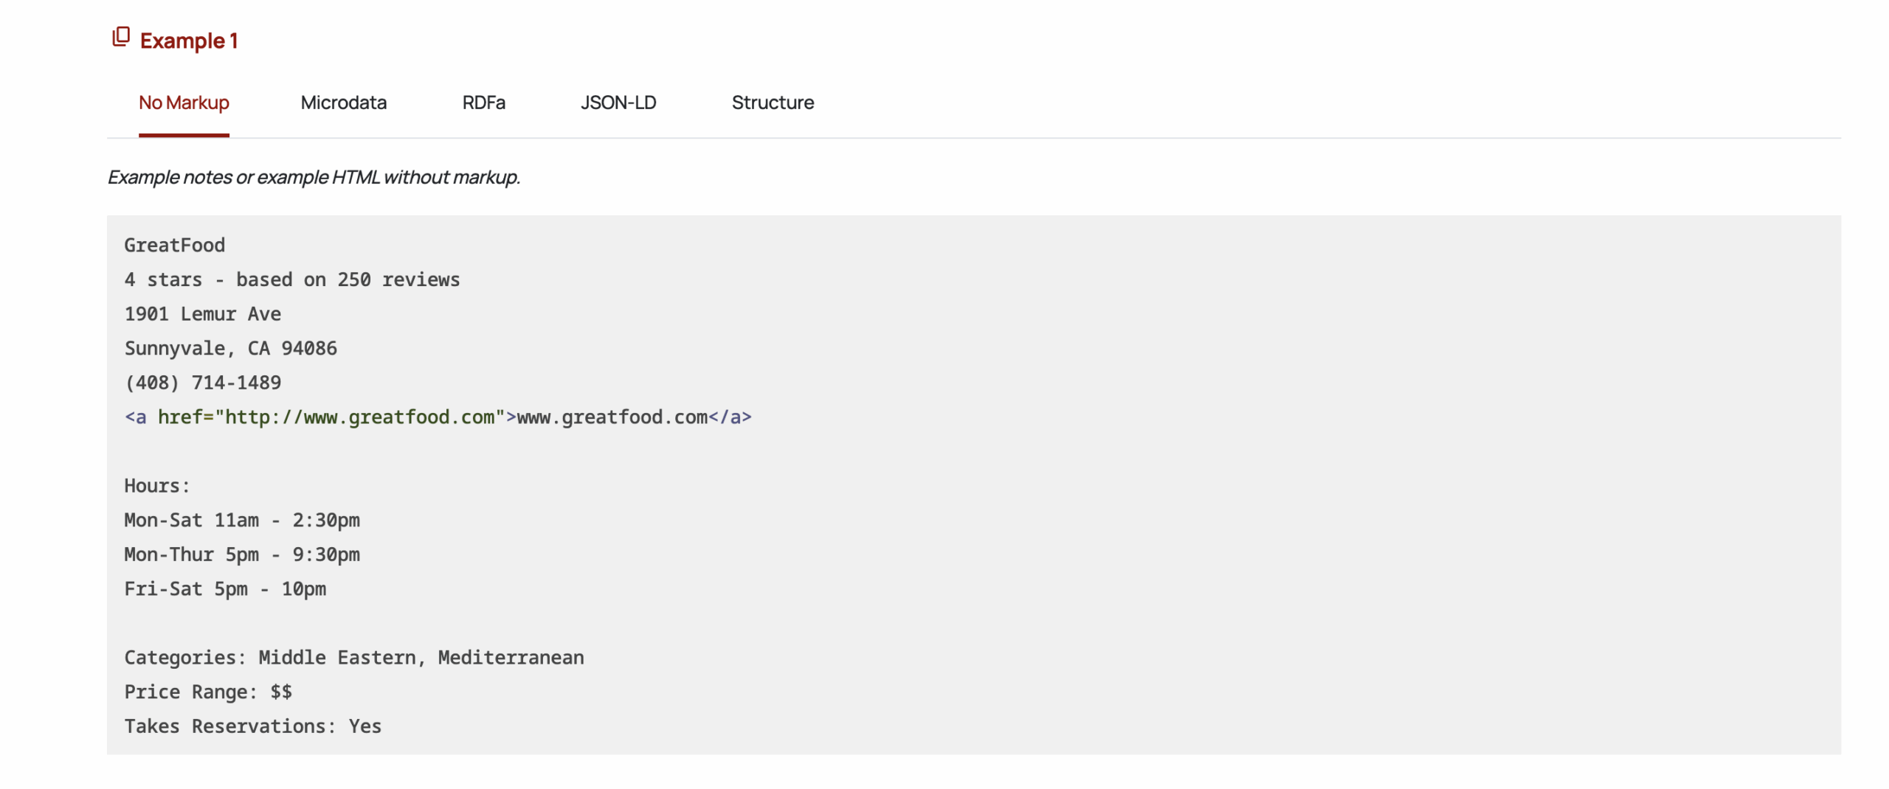The width and height of the screenshot is (1889, 789).
Task: Click the Hours: label in the code
Action: (x=156, y=486)
